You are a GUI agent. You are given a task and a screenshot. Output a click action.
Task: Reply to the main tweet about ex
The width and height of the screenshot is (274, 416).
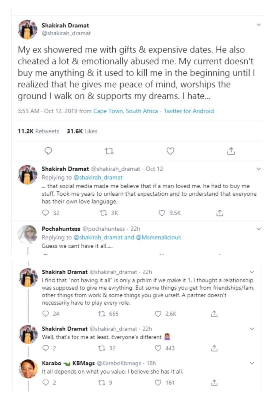[x=48, y=151]
